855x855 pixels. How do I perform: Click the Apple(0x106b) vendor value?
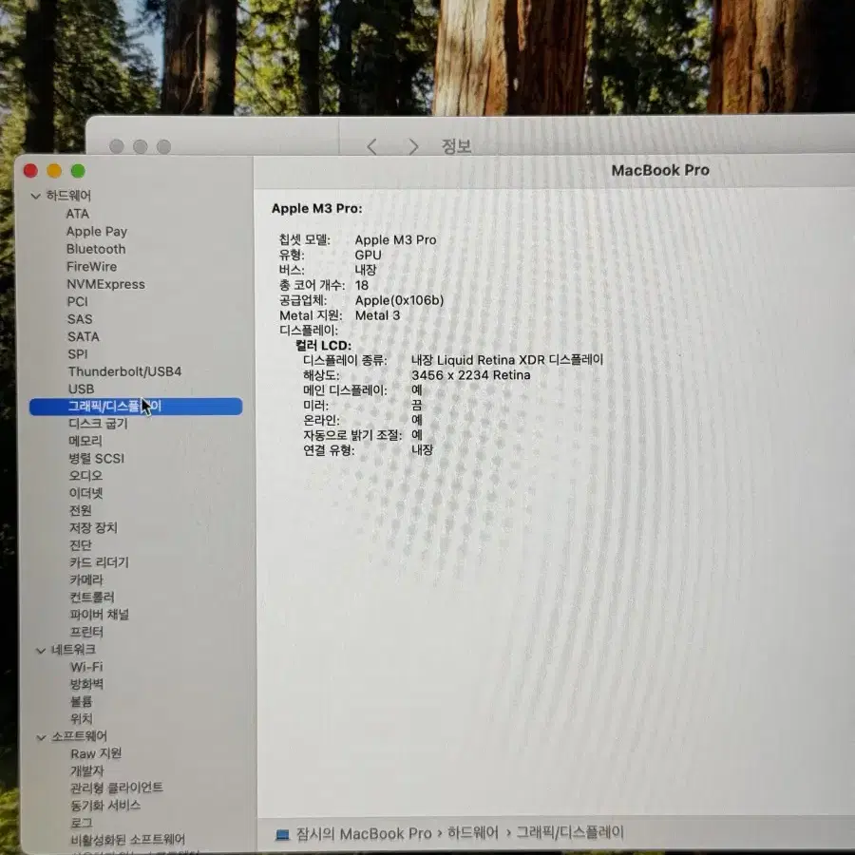[x=399, y=300]
